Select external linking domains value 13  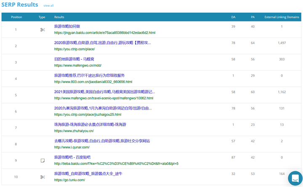(x=282, y=125)
